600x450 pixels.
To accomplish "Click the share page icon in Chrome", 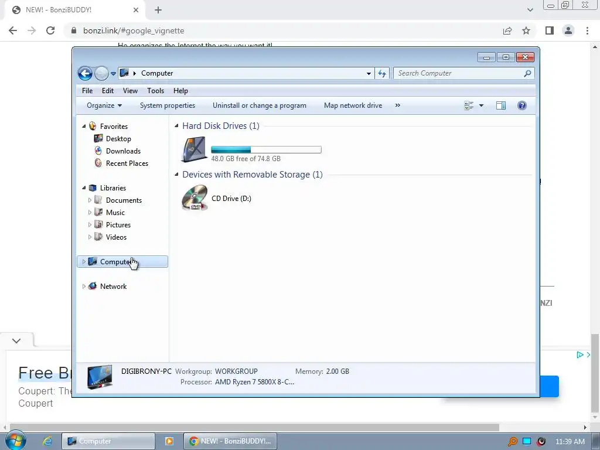I will (507, 30).
